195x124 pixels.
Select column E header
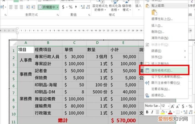click(x=123, y=43)
